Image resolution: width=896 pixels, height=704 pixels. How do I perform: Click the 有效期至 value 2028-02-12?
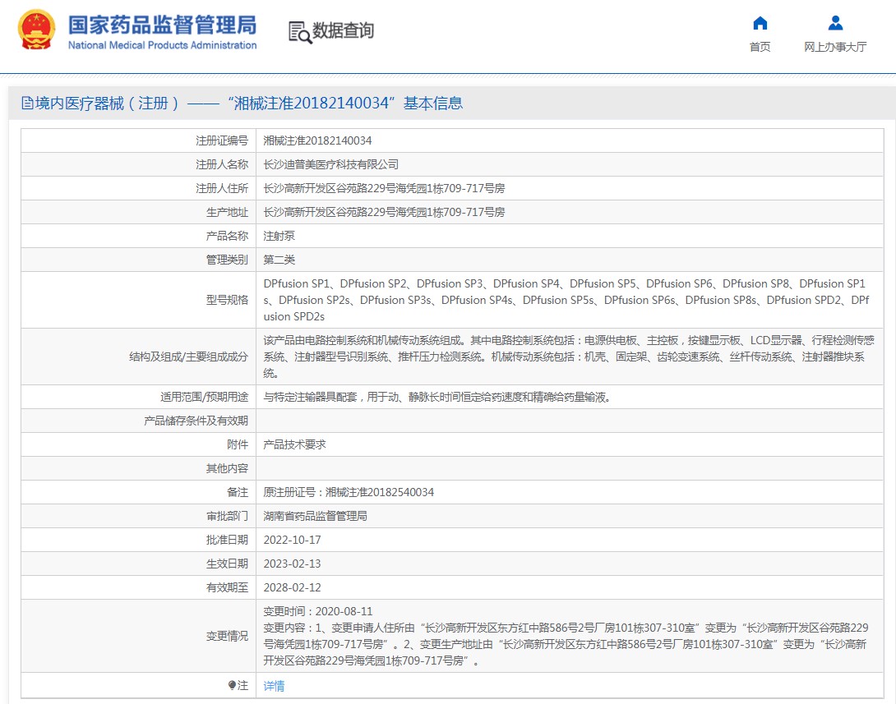(x=292, y=587)
